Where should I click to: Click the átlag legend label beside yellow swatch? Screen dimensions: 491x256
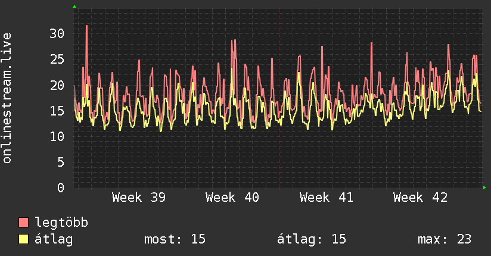54,239
